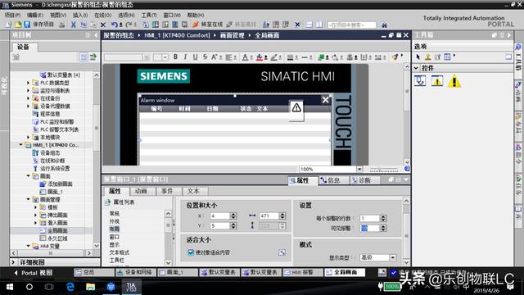
Task: Click the Cortana search circle on taskbar
Action: coord(29,287)
